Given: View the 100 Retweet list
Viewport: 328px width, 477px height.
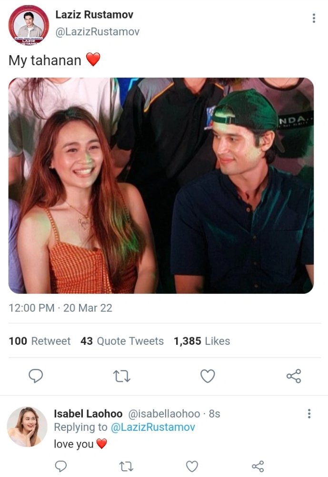Looking at the screenshot, I should coord(40,341).
